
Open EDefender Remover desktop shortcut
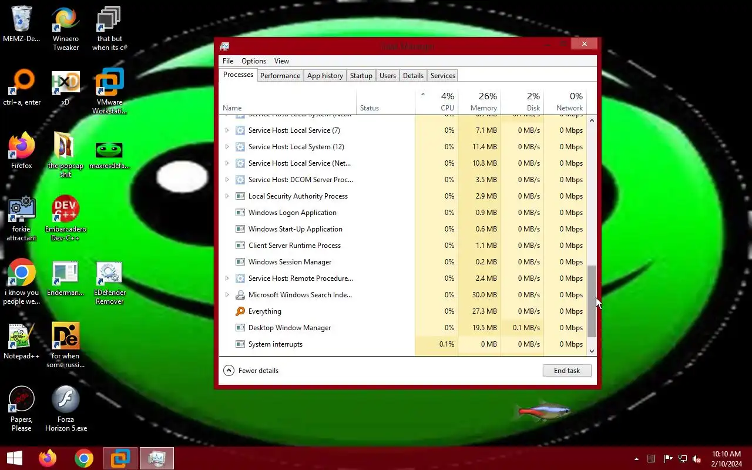[109, 282]
